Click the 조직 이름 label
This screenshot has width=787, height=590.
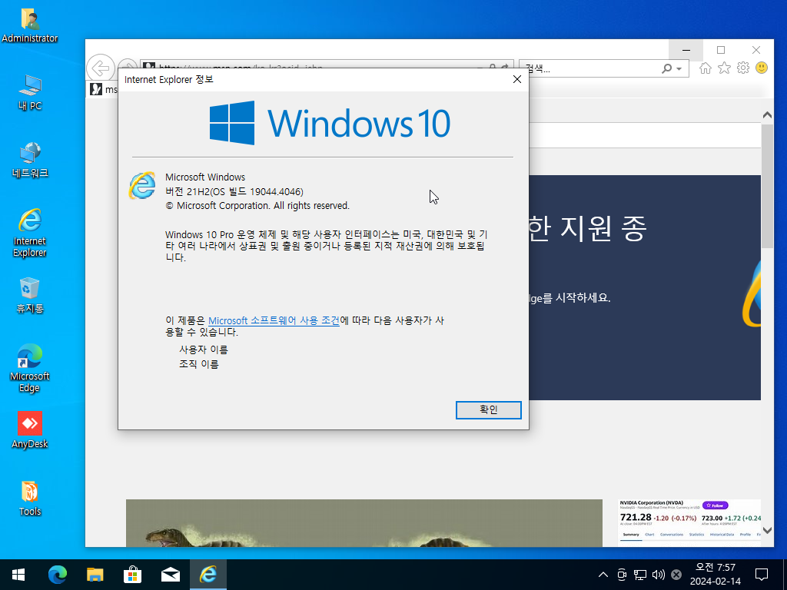[x=199, y=364]
